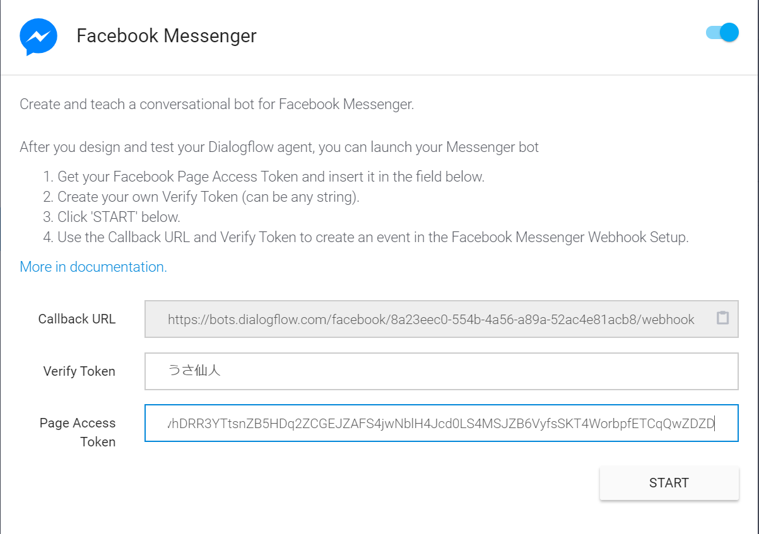Copy the Callback URL using clipboard icon
The height and width of the screenshot is (534, 759).
tap(722, 318)
